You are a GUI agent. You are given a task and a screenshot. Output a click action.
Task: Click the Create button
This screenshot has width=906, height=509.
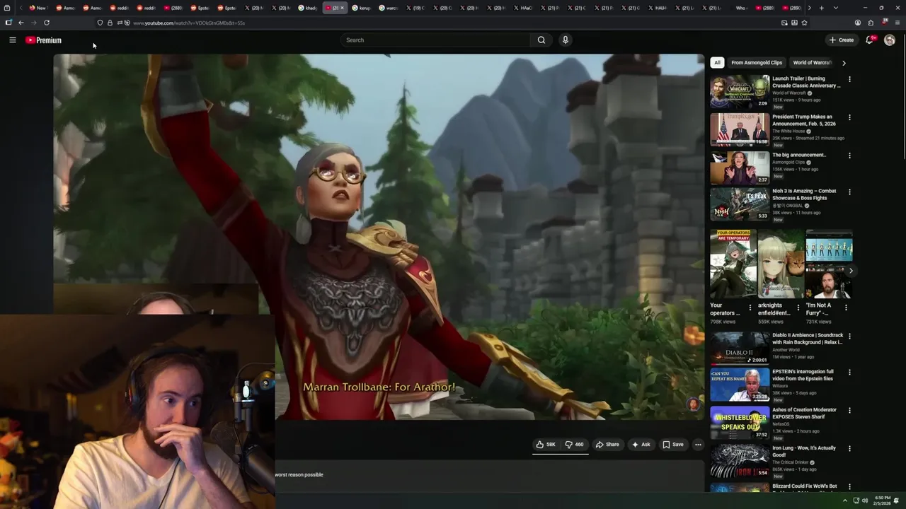[842, 40]
